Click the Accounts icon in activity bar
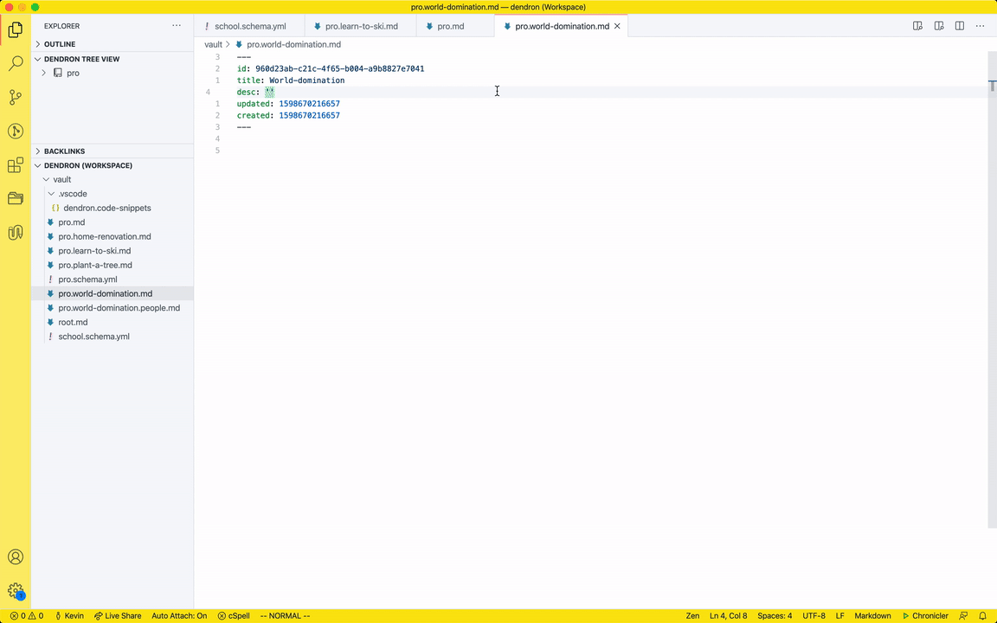The image size is (997, 623). 16,557
